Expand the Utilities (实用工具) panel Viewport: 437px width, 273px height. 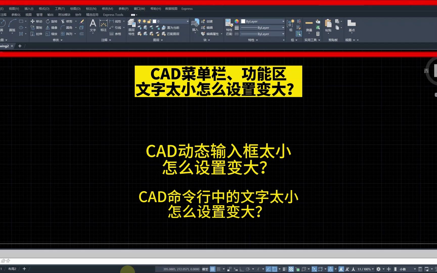[312, 40]
